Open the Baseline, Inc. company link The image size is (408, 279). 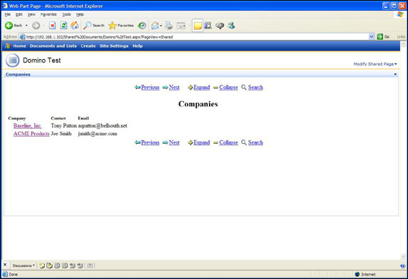(x=28, y=125)
